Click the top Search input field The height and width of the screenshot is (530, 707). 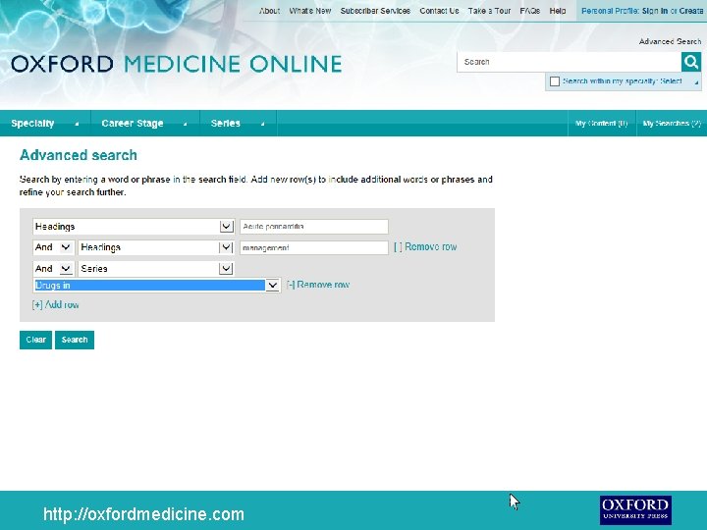569,62
